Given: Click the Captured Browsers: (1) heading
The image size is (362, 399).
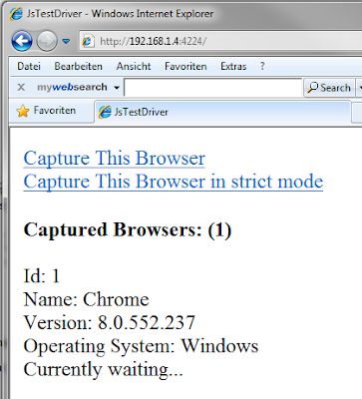Looking at the screenshot, I should tap(128, 229).
